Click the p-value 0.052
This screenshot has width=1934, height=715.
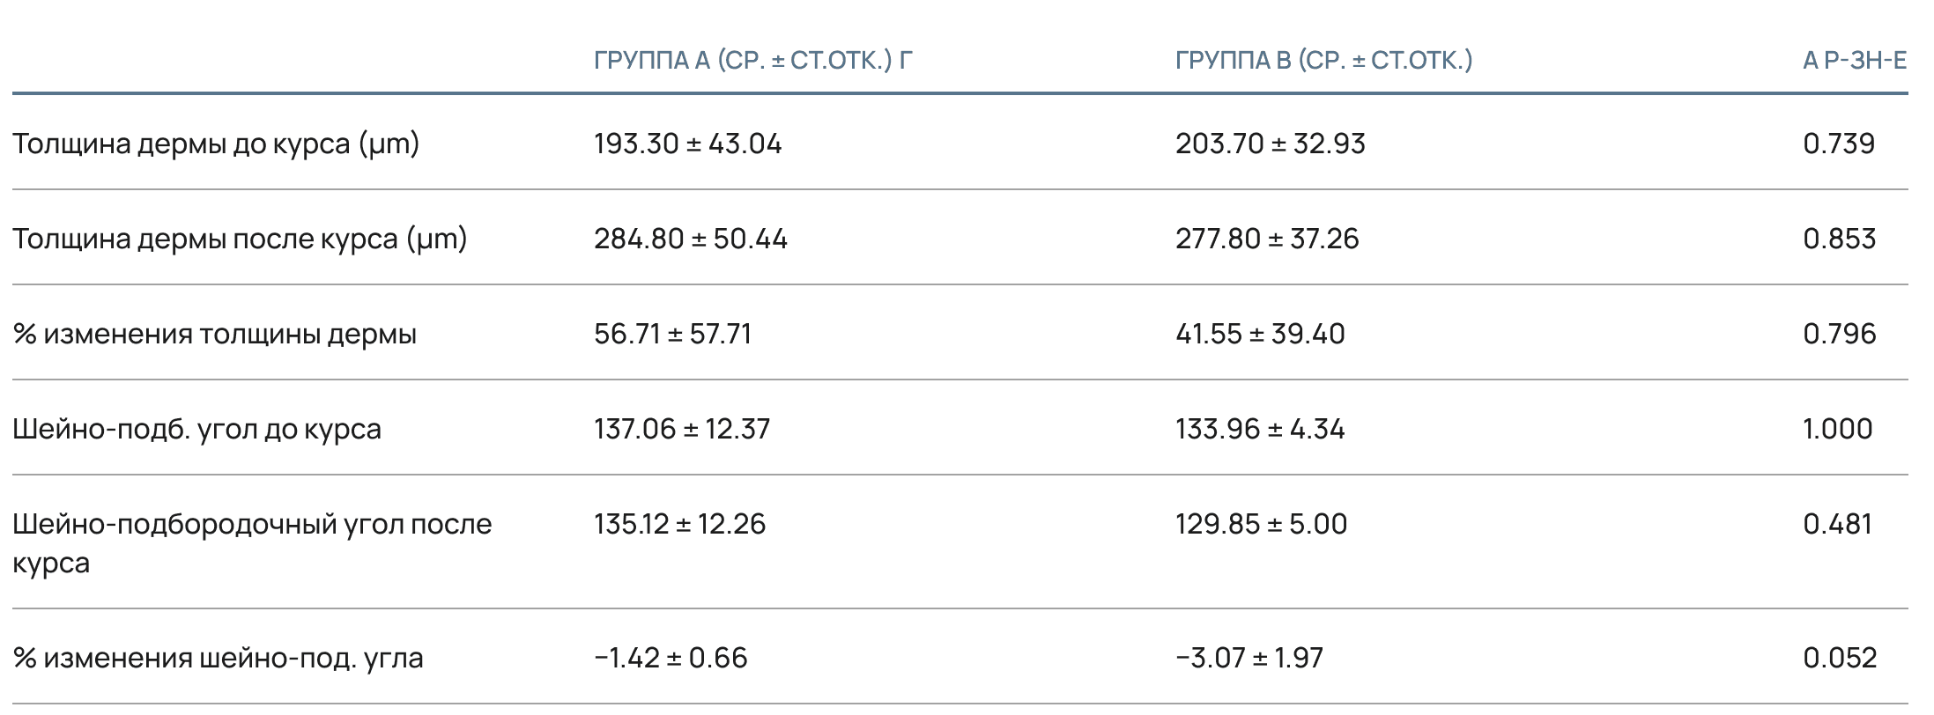click(1840, 658)
